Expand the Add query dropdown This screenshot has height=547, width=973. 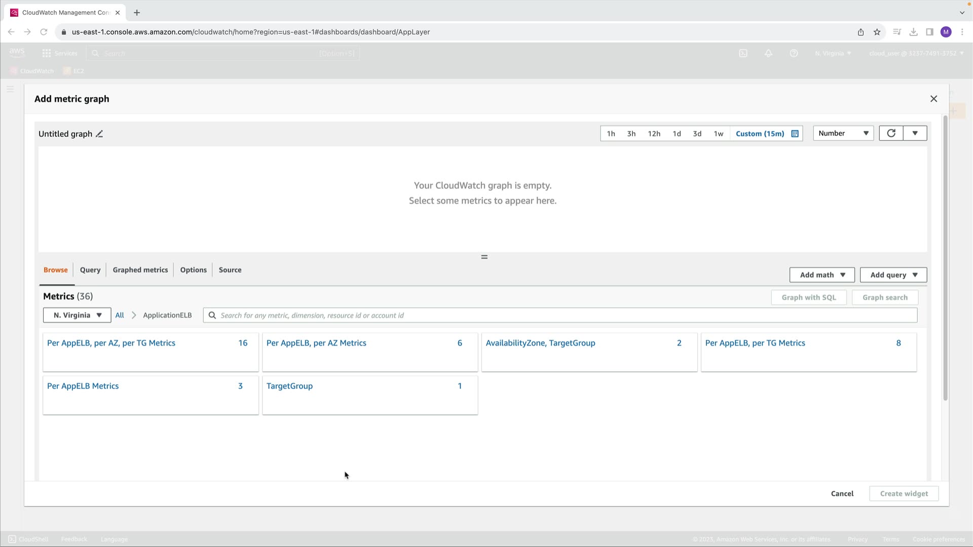pos(893,275)
